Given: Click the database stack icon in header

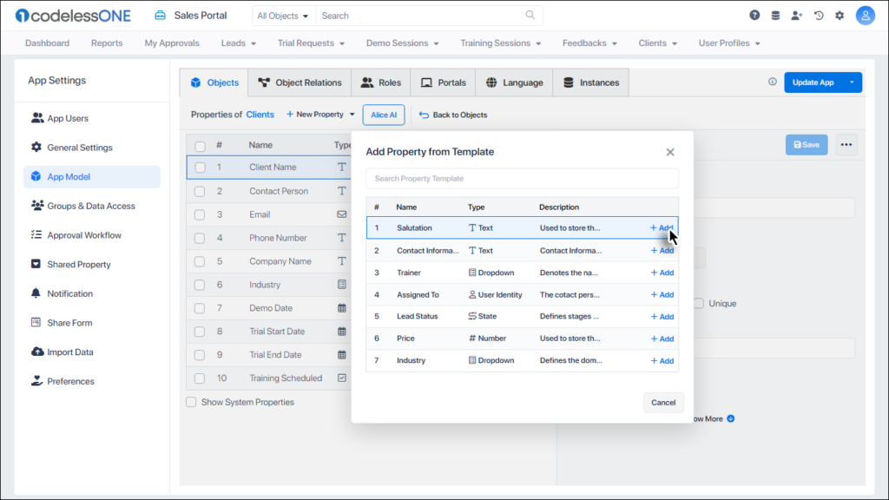Looking at the screenshot, I should [x=775, y=16].
